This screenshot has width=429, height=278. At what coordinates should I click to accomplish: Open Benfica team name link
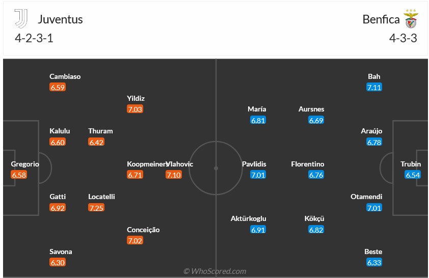pyautogui.click(x=381, y=19)
